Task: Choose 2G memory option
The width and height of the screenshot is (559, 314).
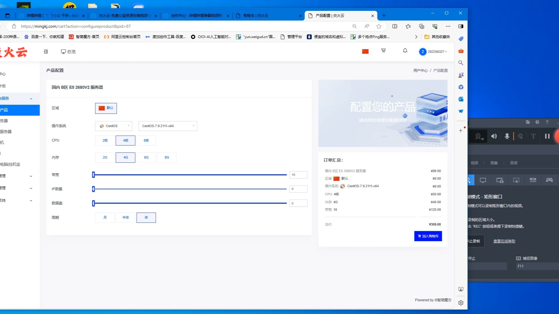Action: pos(105,157)
